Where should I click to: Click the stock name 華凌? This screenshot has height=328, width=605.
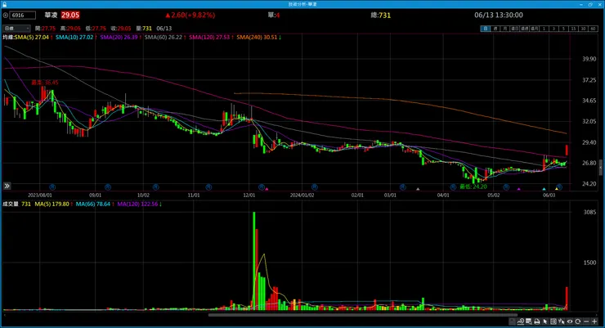coord(51,15)
